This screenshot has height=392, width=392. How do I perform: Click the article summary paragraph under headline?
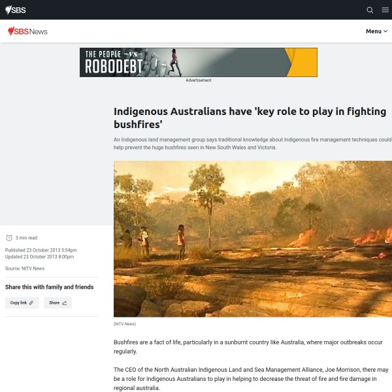253,144
